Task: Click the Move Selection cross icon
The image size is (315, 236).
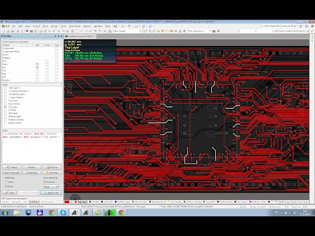Action: (81, 31)
